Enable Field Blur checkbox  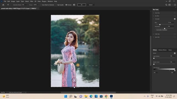(175, 13)
